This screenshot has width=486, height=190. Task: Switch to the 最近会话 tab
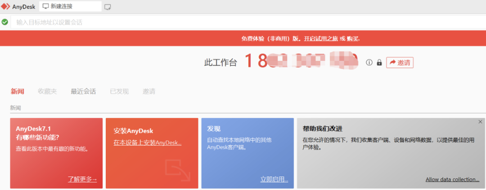click(83, 91)
